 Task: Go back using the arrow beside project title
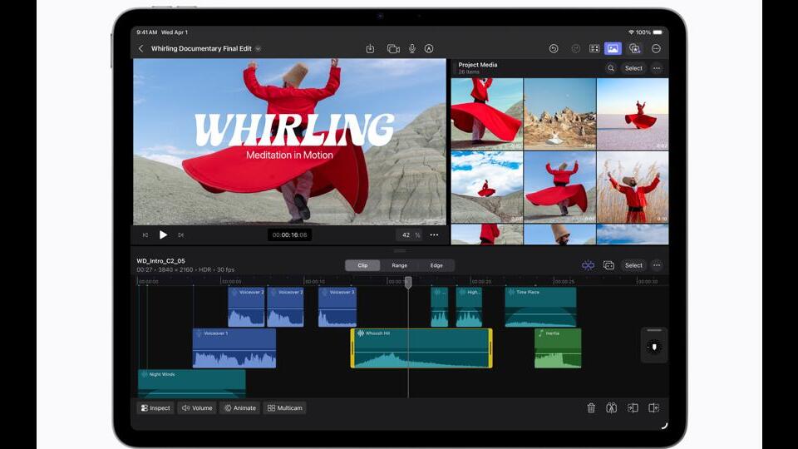point(141,48)
